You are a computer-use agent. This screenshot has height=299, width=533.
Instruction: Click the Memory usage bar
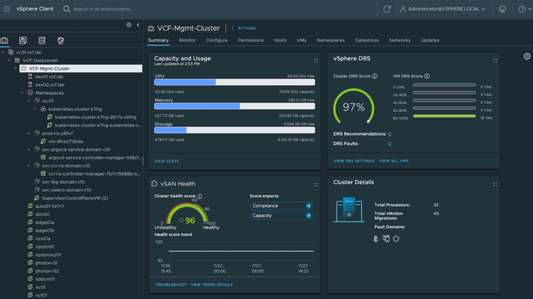click(235, 106)
